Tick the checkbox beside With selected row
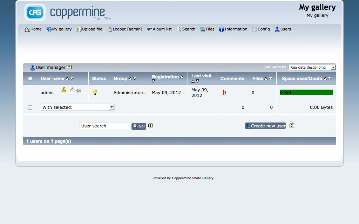The width and height of the screenshot is (359, 224). click(30, 107)
